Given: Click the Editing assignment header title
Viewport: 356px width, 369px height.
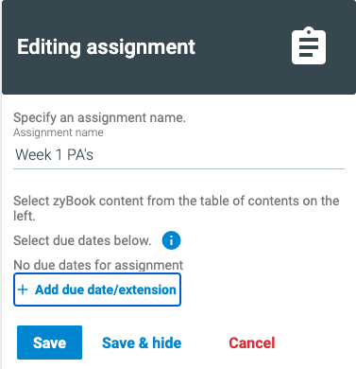Looking at the screenshot, I should (x=106, y=47).
